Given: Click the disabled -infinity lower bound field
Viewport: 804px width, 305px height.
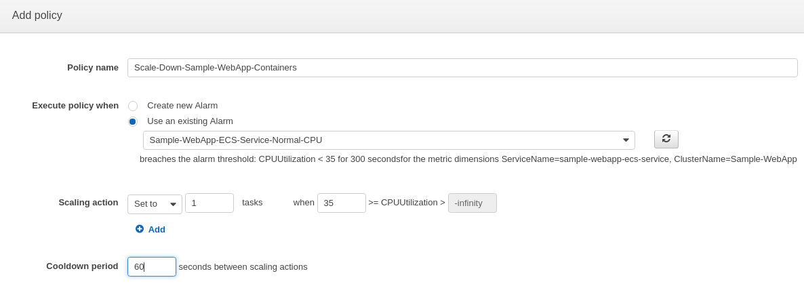Looking at the screenshot, I should click(473, 203).
